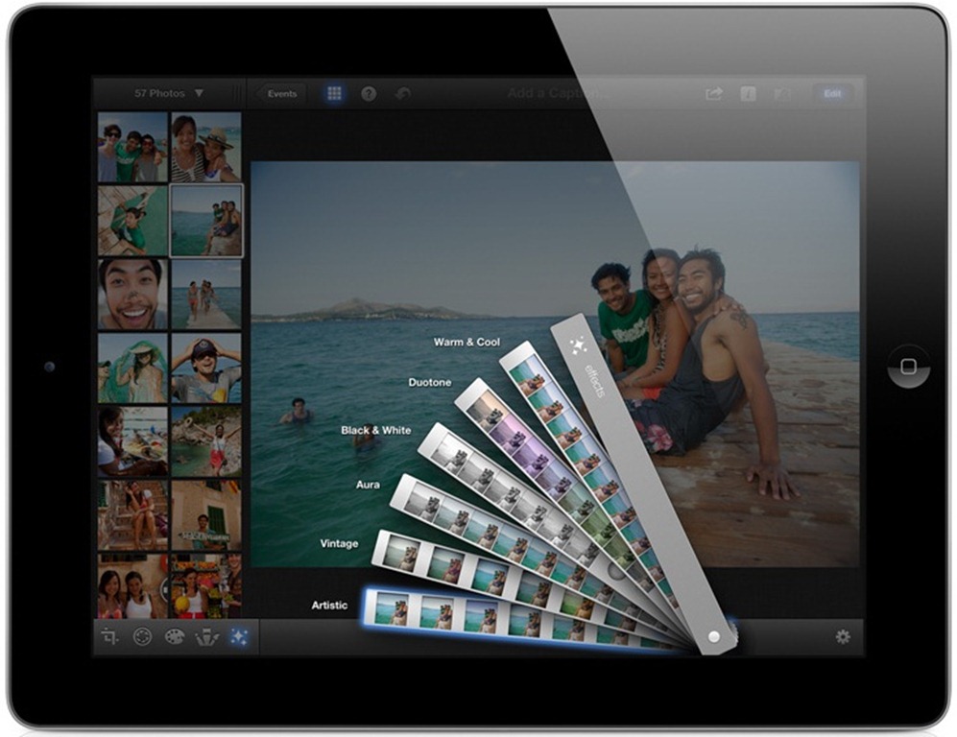Screen dimensions: 957x737
Task: Open the Brushes tool
Action: tap(206, 636)
